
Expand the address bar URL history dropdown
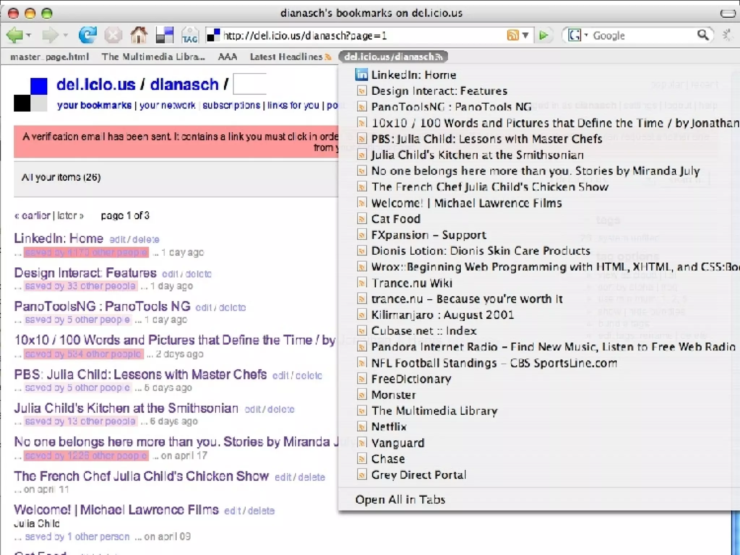526,35
